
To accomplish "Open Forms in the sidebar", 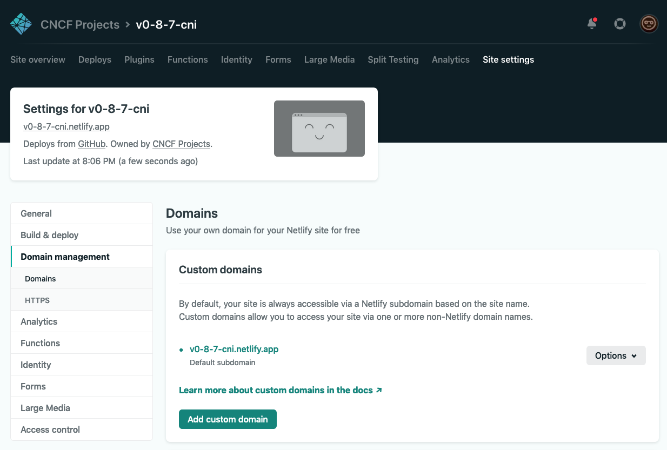I will click(82, 386).
